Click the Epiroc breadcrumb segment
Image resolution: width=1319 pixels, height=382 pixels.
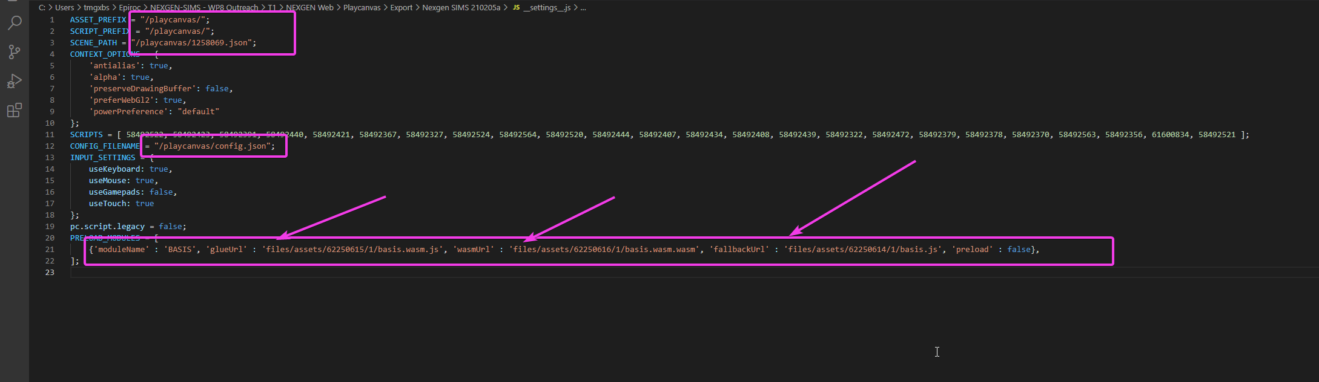(130, 8)
